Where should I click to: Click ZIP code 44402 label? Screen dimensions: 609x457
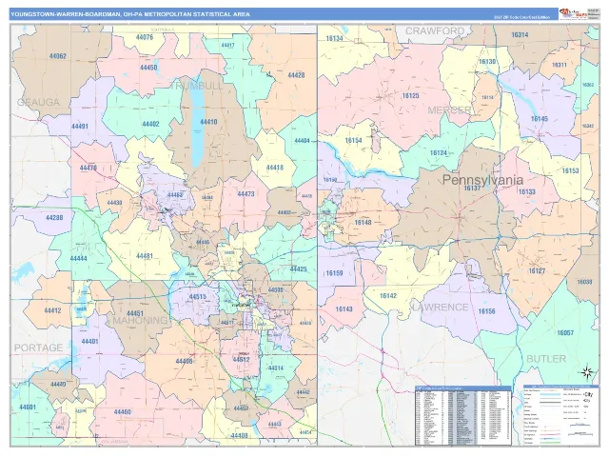(x=150, y=125)
